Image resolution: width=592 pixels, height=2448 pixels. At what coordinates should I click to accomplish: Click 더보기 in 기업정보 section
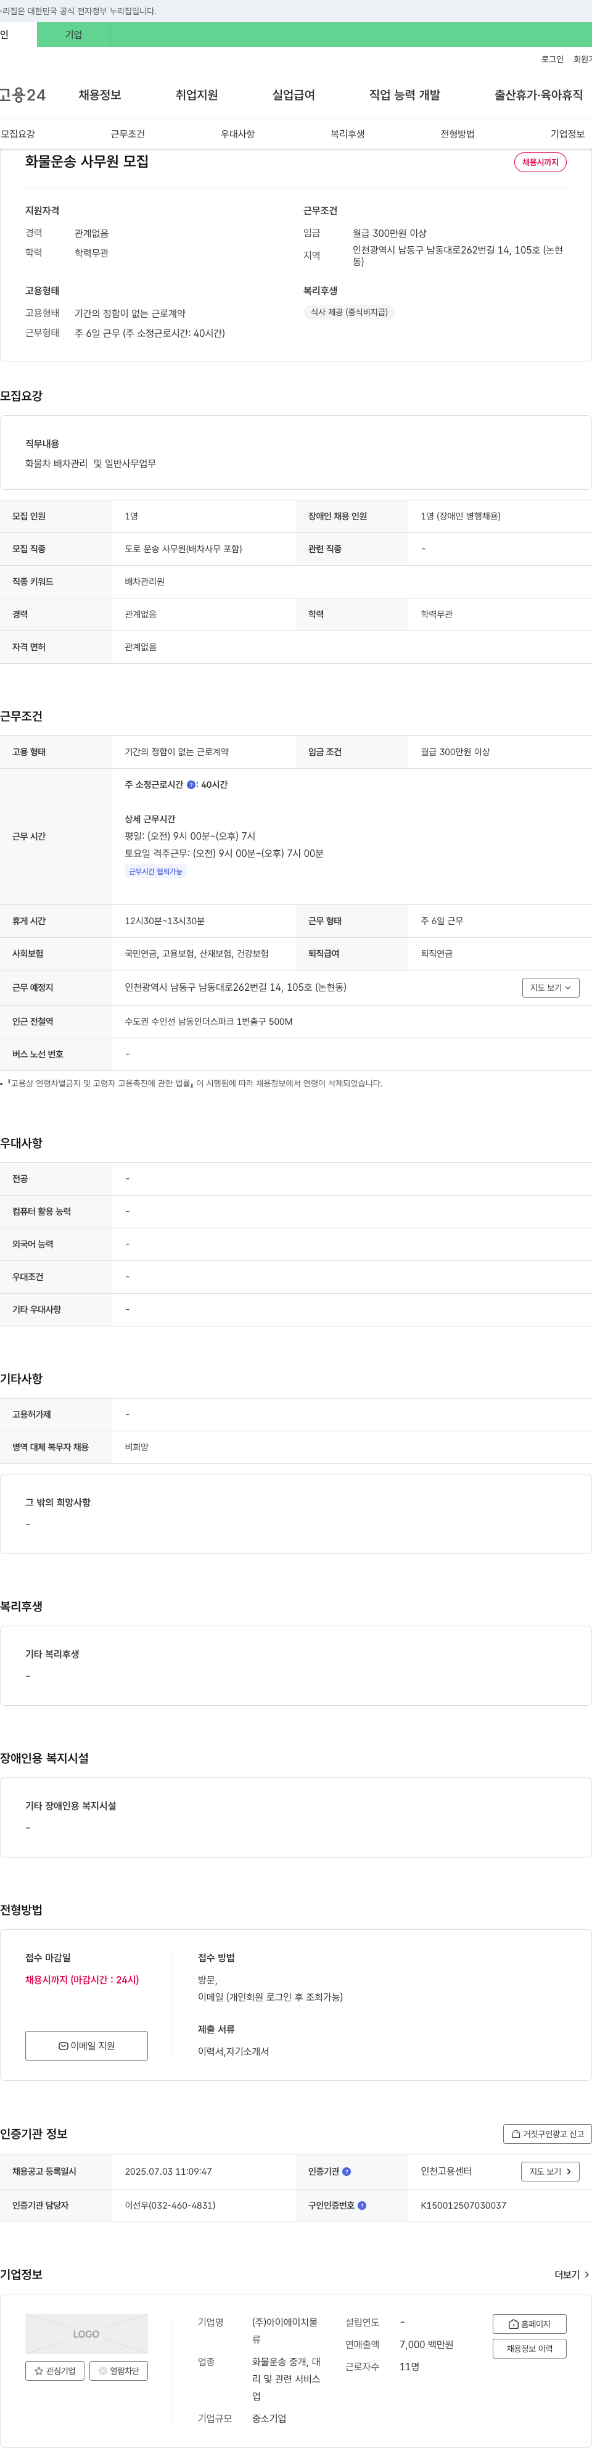pos(572,2275)
